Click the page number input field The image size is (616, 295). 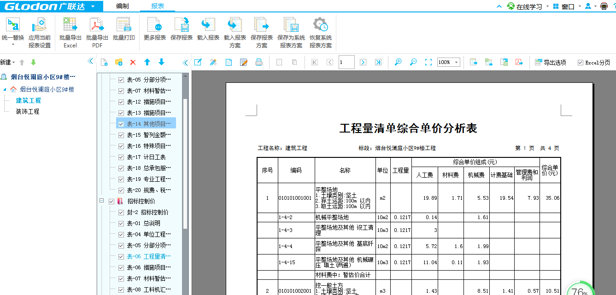click(346, 62)
